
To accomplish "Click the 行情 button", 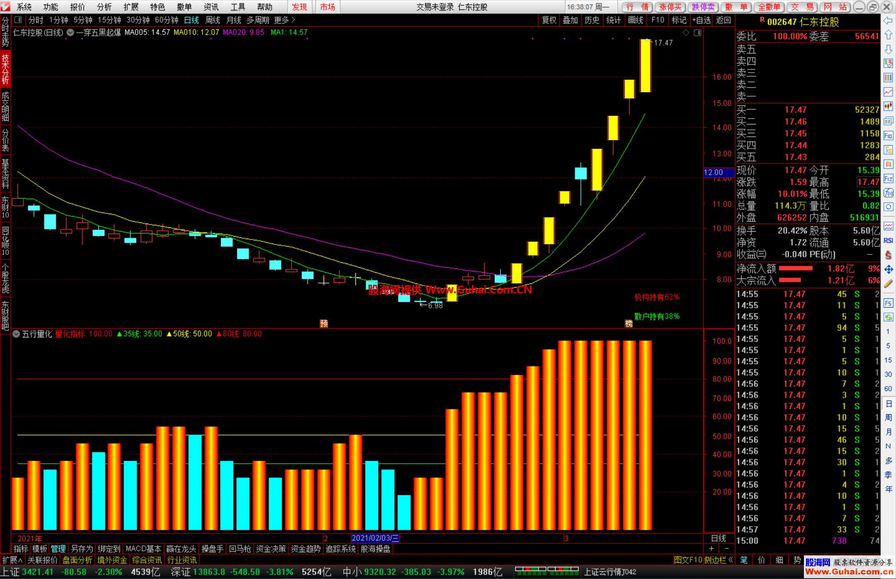I will (x=637, y=7).
